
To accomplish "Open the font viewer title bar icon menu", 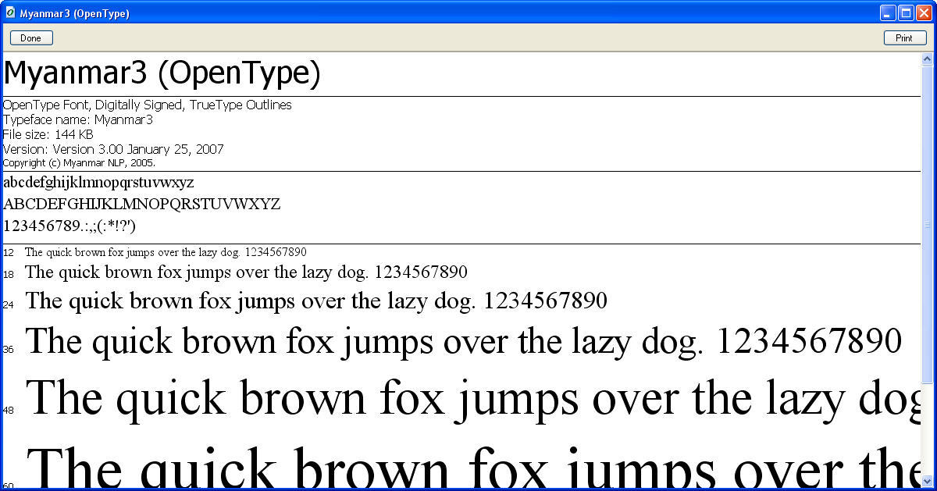I will 10,12.
